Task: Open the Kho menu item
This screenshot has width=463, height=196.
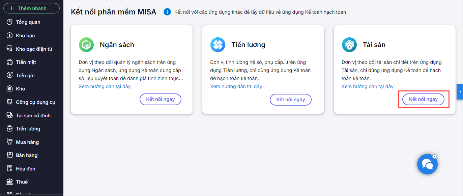Action: 21,89
